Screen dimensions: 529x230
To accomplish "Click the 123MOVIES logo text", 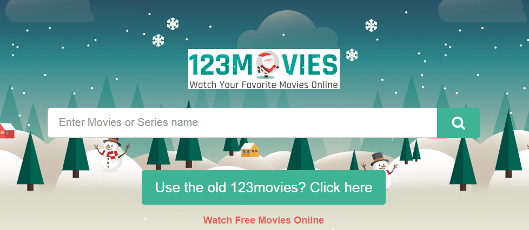I will (x=263, y=64).
